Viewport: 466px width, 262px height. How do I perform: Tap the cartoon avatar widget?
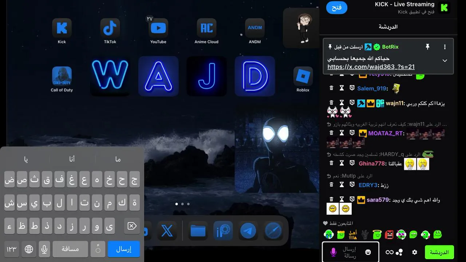point(301,28)
